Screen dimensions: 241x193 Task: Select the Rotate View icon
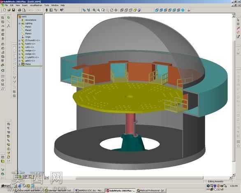(x=112, y=10)
